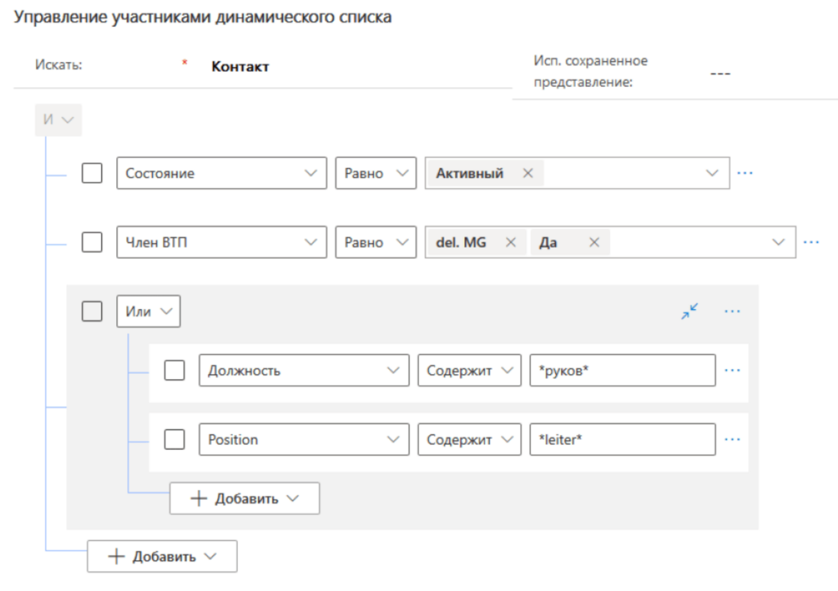Open the Состояние field dropdown

(x=222, y=173)
